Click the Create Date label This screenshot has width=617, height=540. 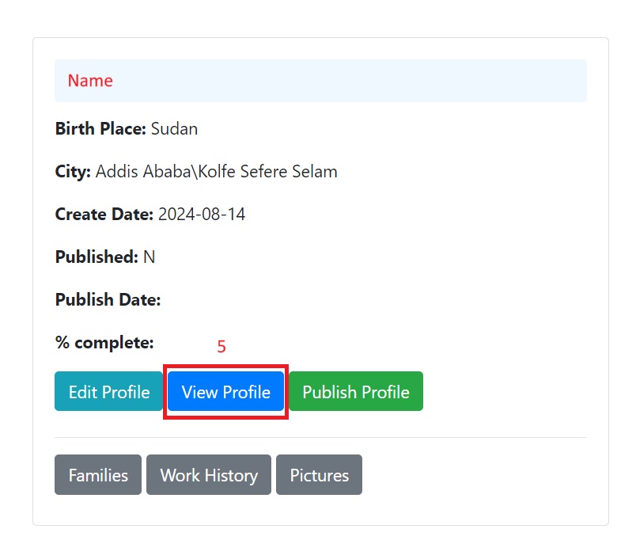(104, 214)
